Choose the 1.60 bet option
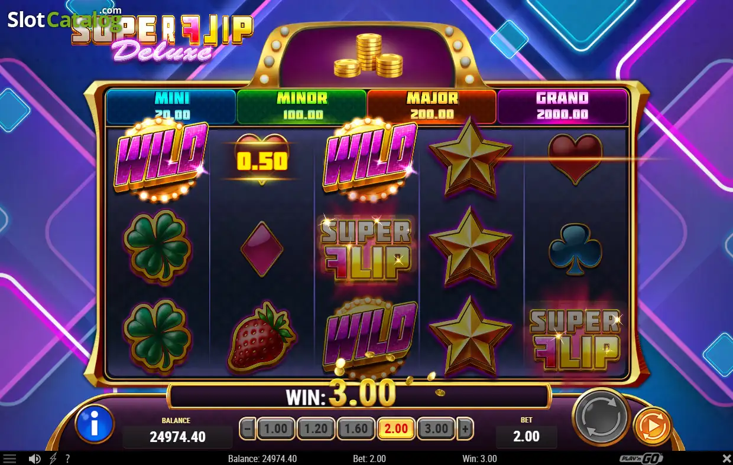This screenshot has width=733, height=465. coord(356,429)
